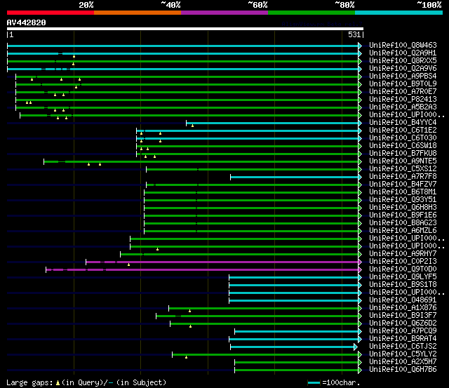Click the purple arrowhead ending Q9T0D0 bar

point(360,269)
